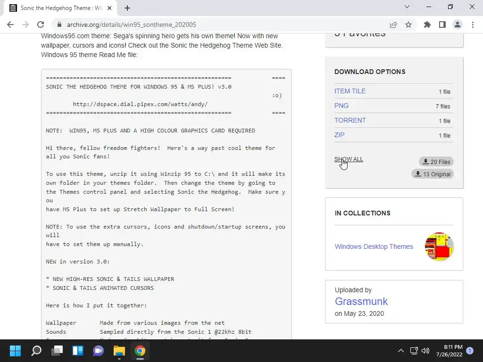Image resolution: width=483 pixels, height=362 pixels.
Task: Open uploader Grassmunk profile
Action: tap(361, 301)
